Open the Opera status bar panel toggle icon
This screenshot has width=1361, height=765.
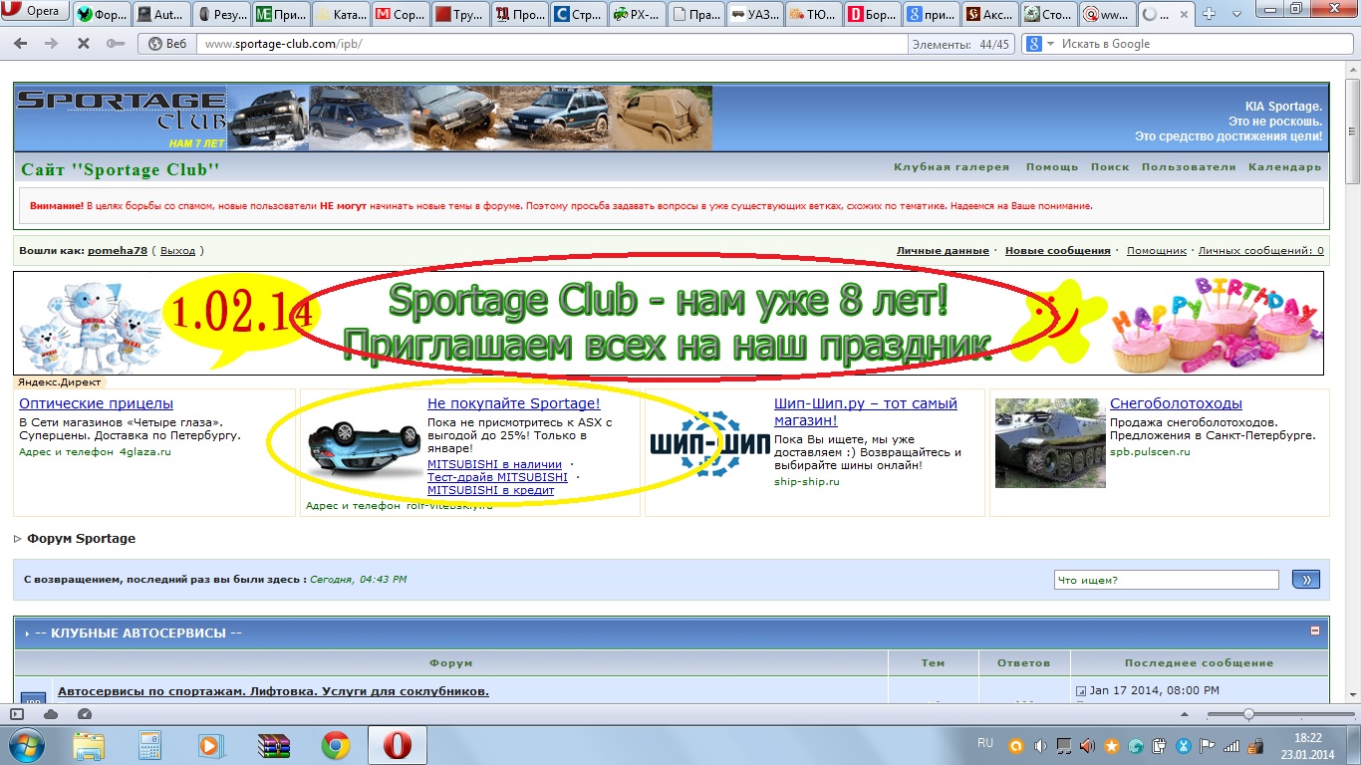click(17, 714)
